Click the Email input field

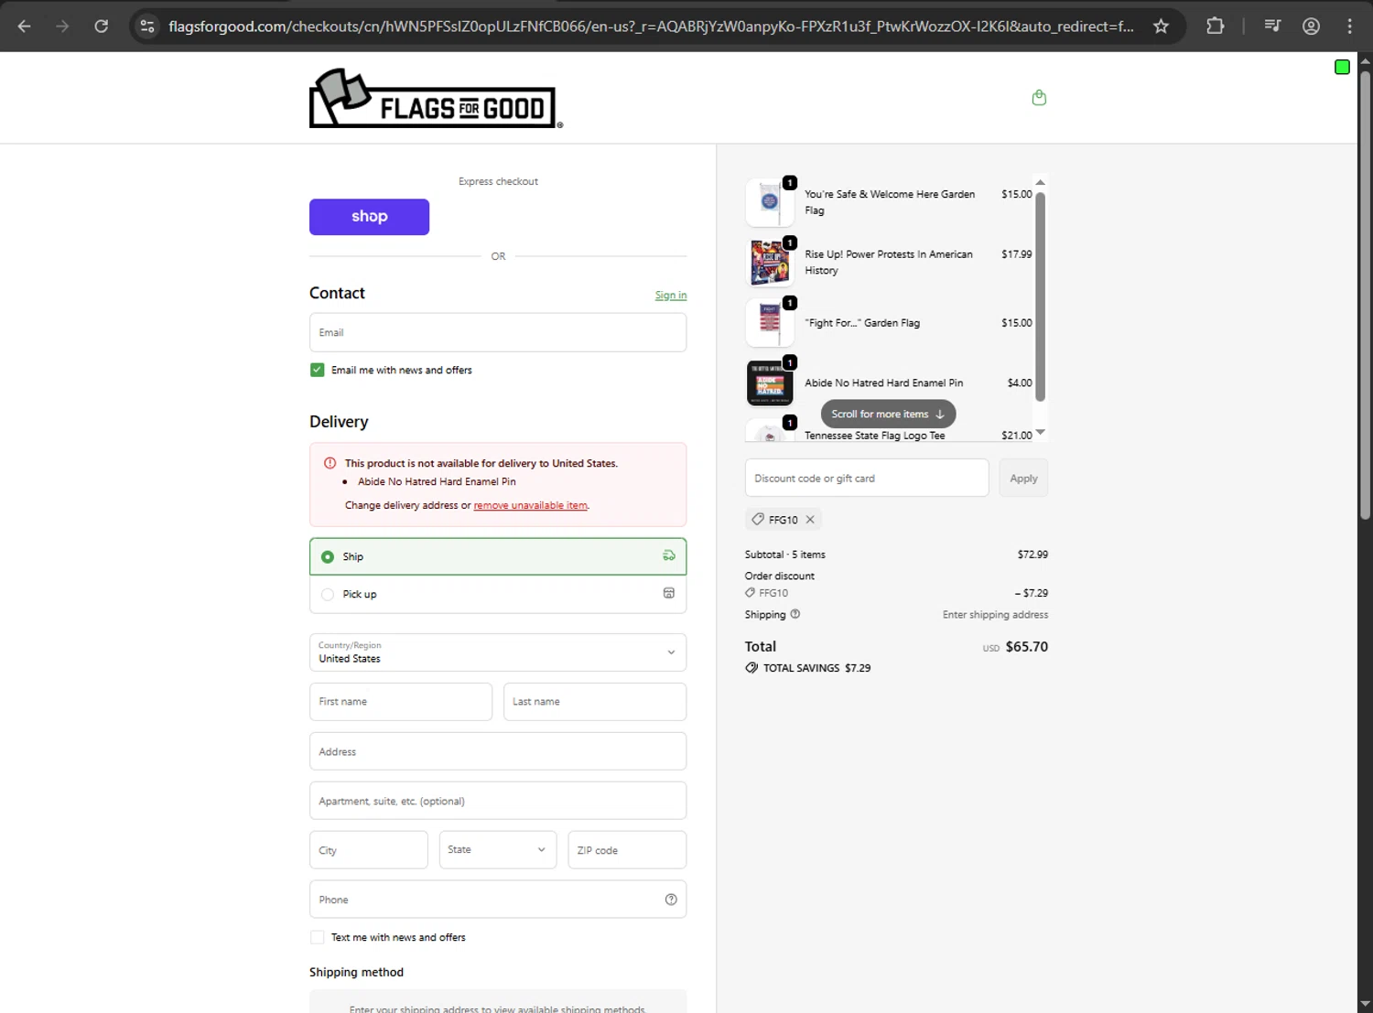tap(498, 332)
